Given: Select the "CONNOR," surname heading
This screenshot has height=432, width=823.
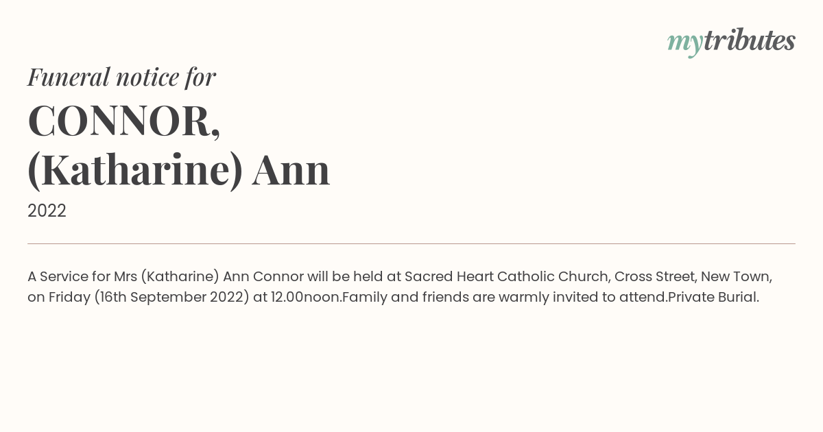Looking at the screenshot, I should tap(124, 121).
